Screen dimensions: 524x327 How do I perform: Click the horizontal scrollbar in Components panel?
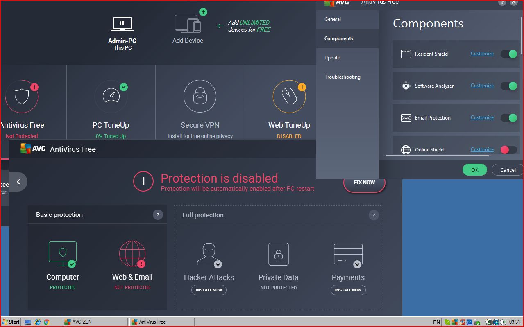coord(437,156)
